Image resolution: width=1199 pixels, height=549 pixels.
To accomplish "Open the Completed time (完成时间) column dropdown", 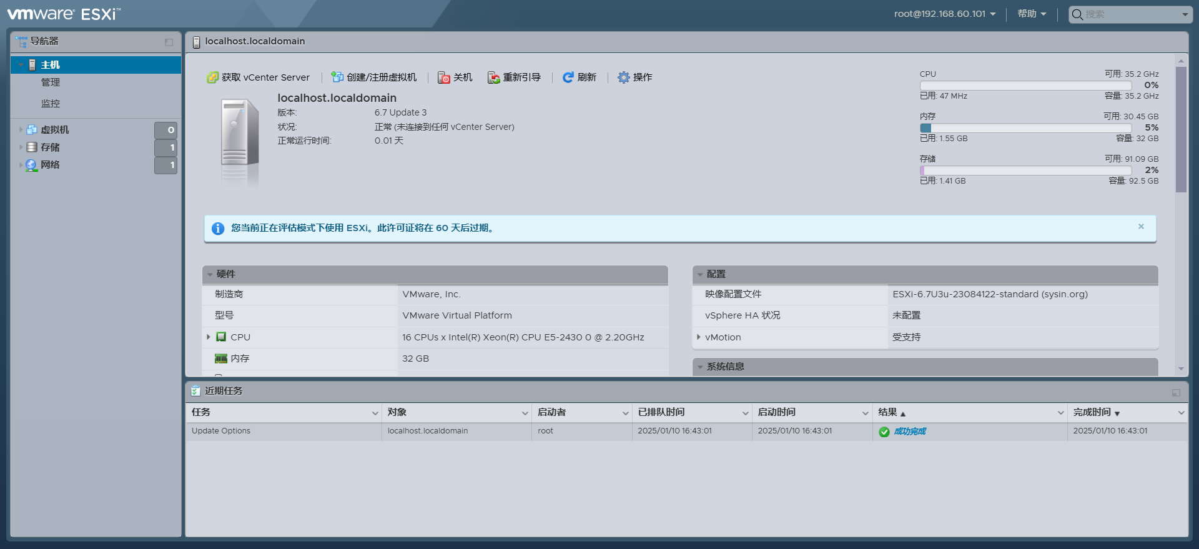I will (x=1181, y=413).
